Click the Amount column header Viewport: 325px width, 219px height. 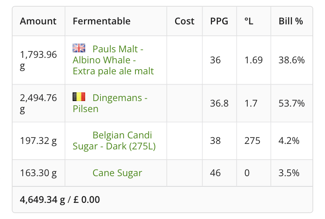tap(38, 21)
